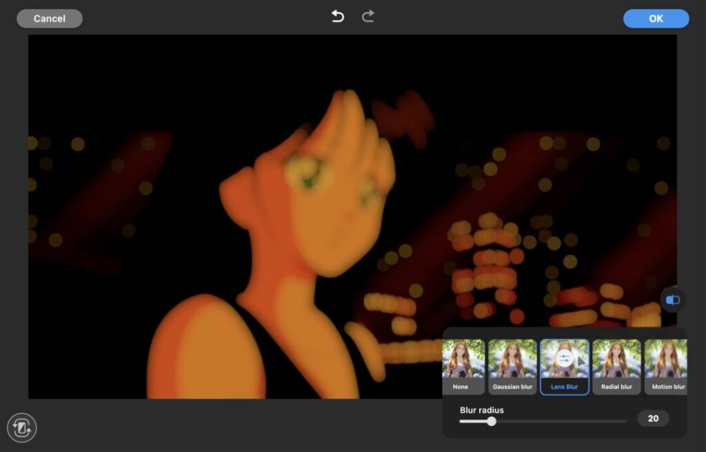Click the rotate canvas orientation icon
Image resolution: width=706 pixels, height=452 pixels.
click(x=21, y=428)
